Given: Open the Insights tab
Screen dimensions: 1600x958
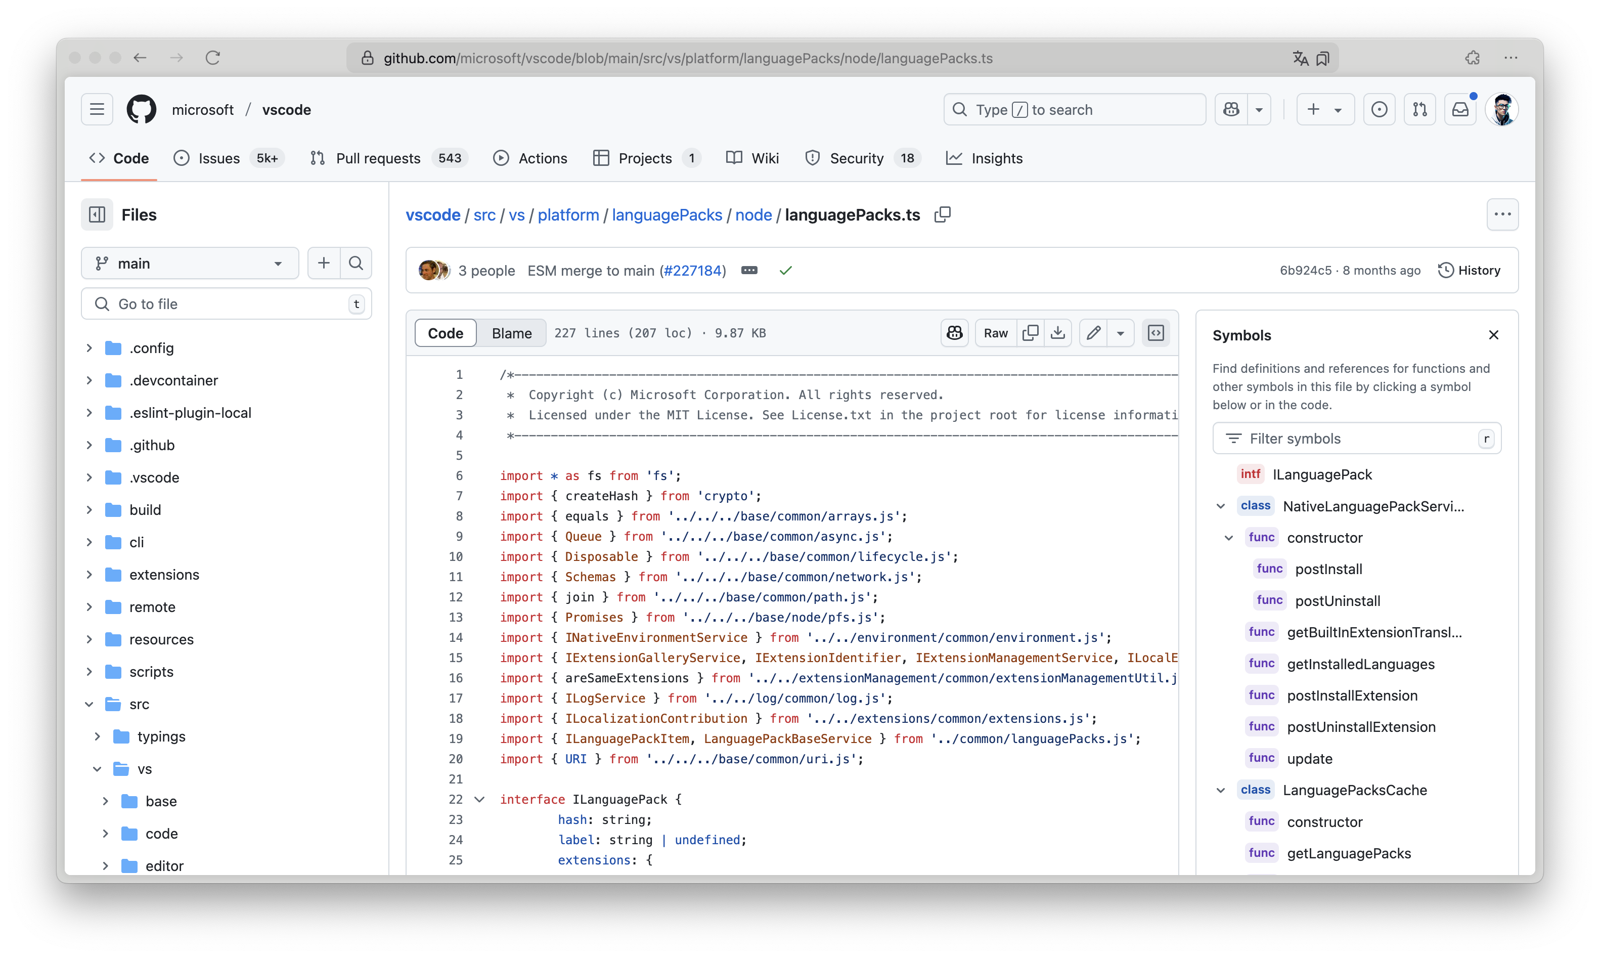Looking at the screenshot, I should pyautogui.click(x=984, y=158).
